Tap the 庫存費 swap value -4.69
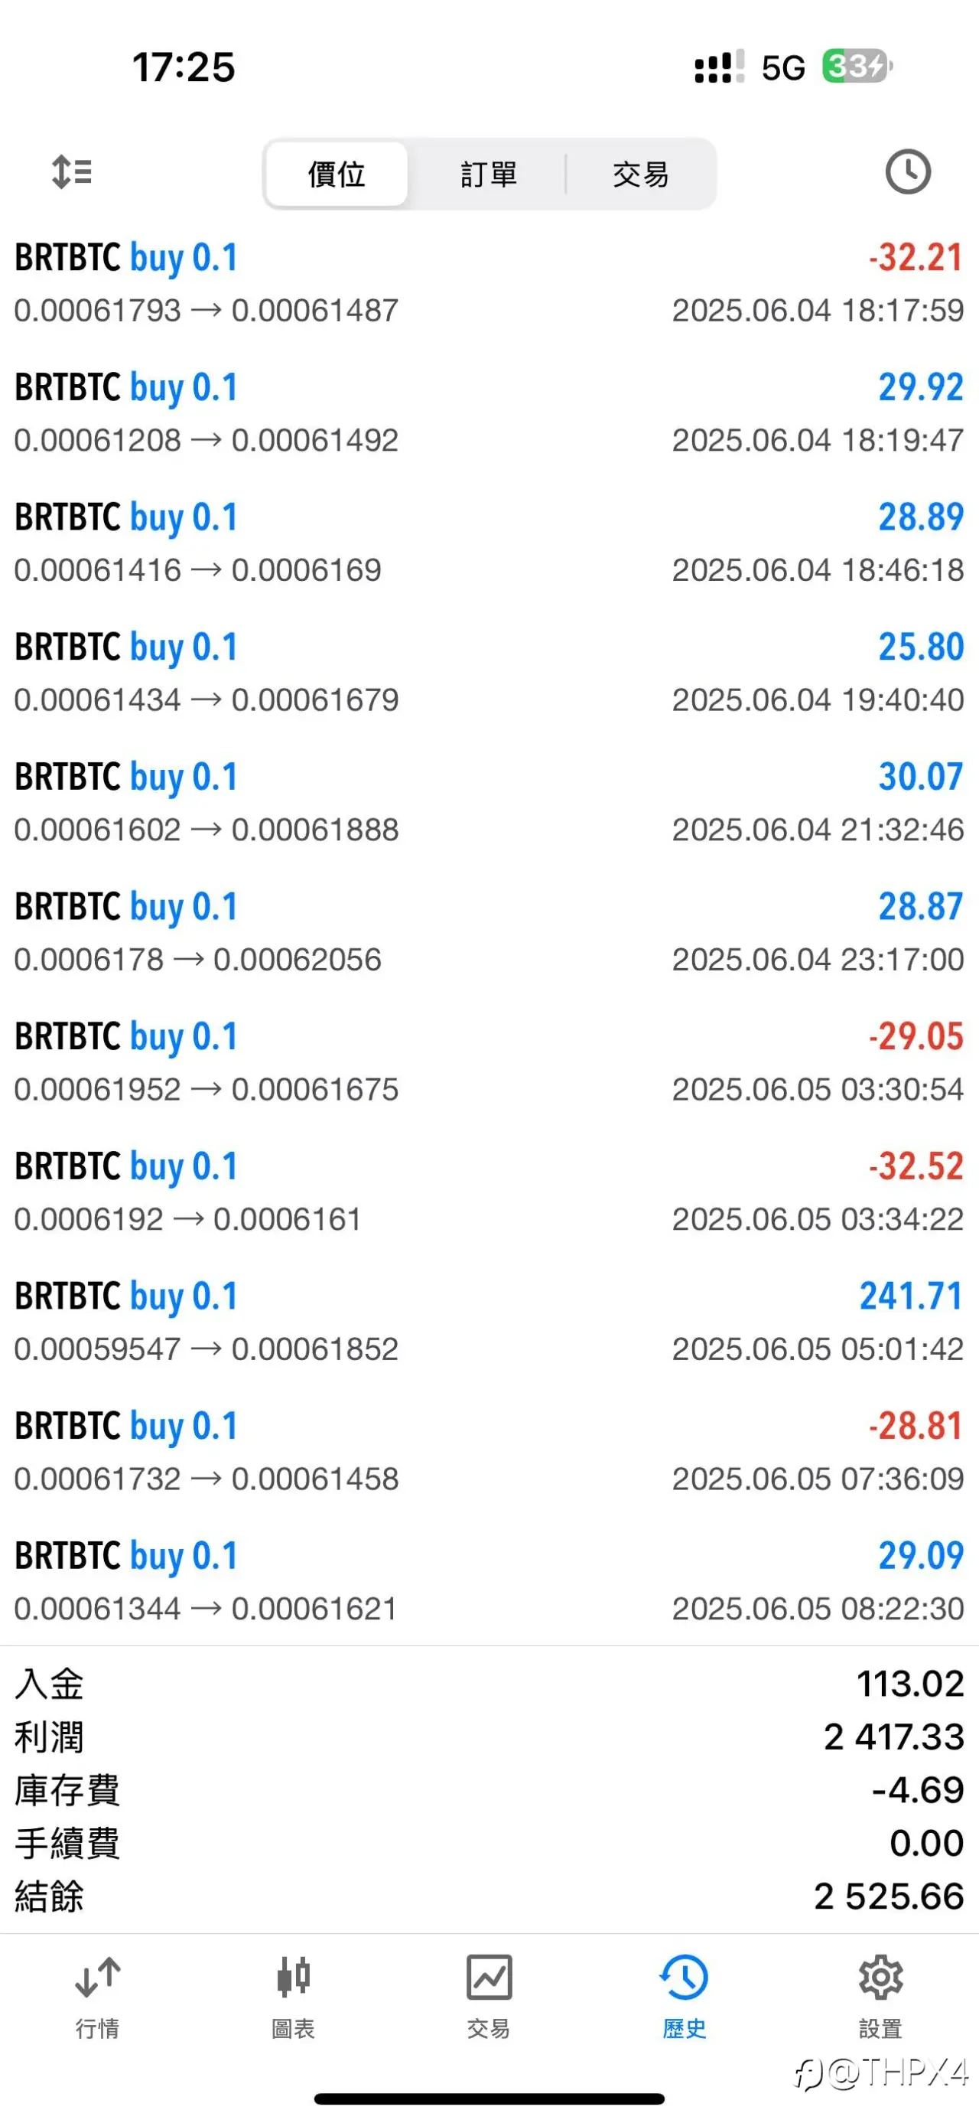 [x=917, y=1789]
